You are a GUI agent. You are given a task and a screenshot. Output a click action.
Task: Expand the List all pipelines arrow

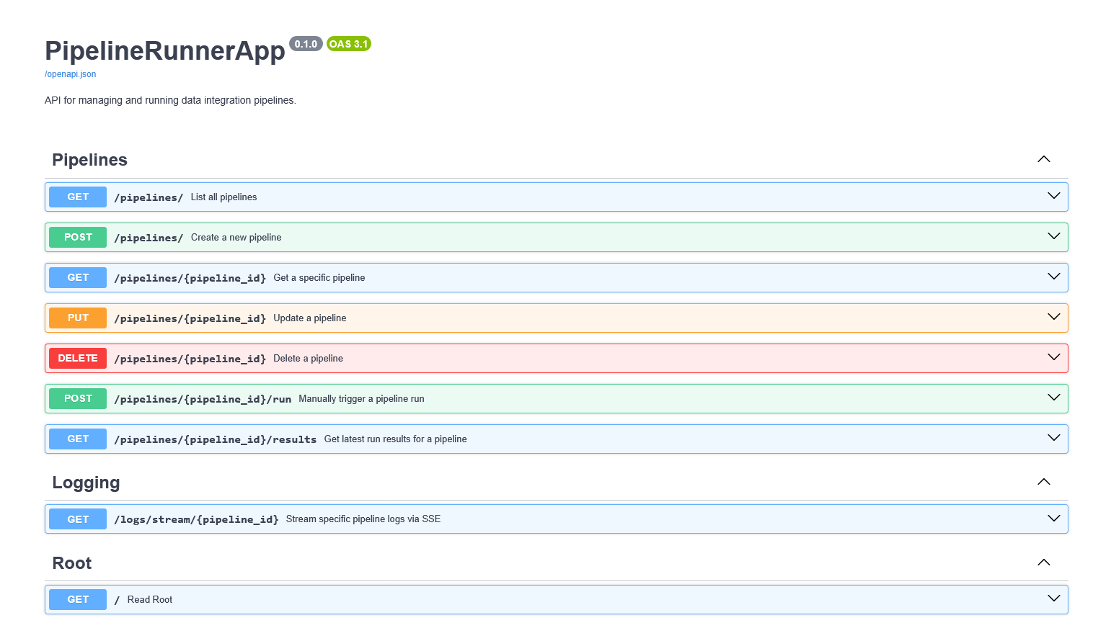click(1053, 197)
